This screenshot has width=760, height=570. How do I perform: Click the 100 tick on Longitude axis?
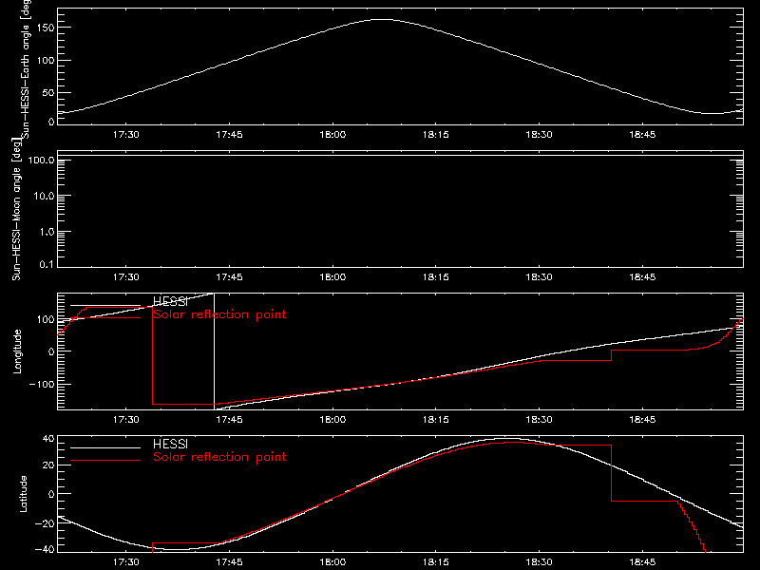pos(46,319)
